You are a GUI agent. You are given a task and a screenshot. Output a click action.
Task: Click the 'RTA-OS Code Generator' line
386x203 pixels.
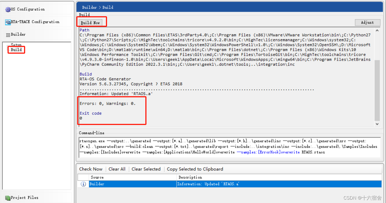pos(105,79)
